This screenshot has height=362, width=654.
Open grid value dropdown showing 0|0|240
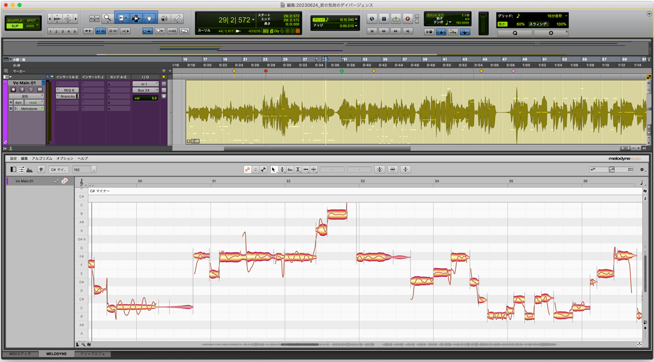[x=357, y=20]
